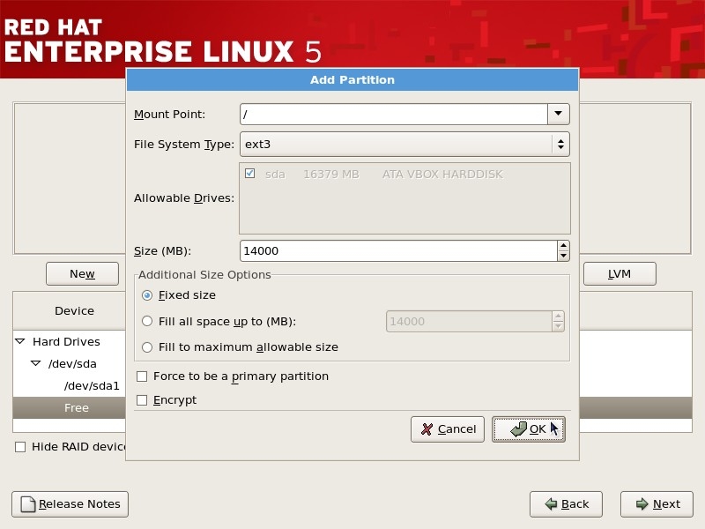Decrease Size (MB) with down arrow
The image size is (705, 529).
pyautogui.click(x=563, y=256)
